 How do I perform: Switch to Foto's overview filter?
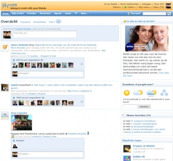pos(52,22)
